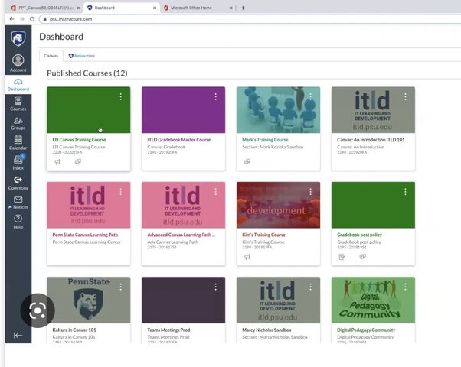This screenshot has height=367, width=461.
Task: Click the lock icon in address bar
Action: (44, 19)
